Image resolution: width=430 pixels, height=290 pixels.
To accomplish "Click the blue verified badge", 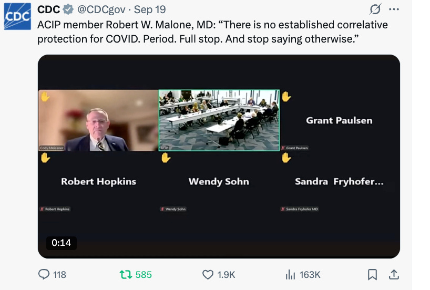I will point(68,10).
